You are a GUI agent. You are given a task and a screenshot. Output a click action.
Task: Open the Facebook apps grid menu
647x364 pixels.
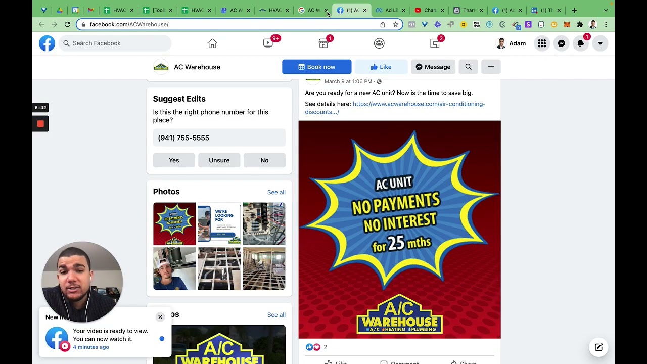542,43
